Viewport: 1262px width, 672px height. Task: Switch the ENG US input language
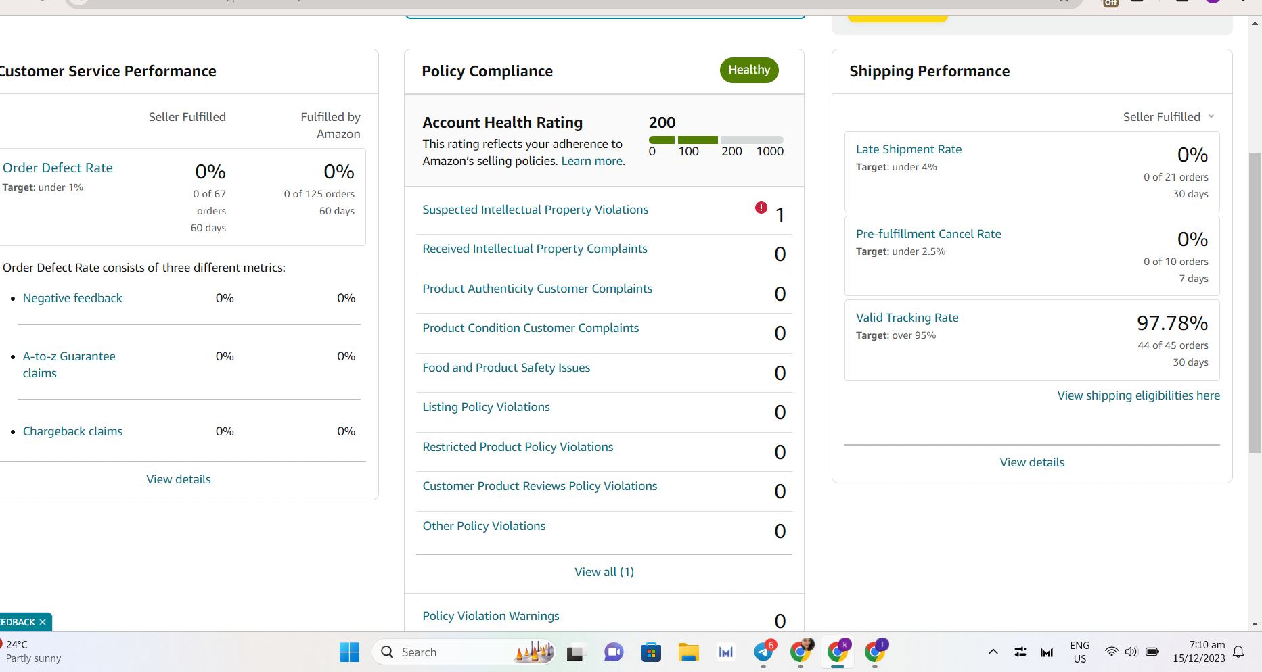[1080, 652]
